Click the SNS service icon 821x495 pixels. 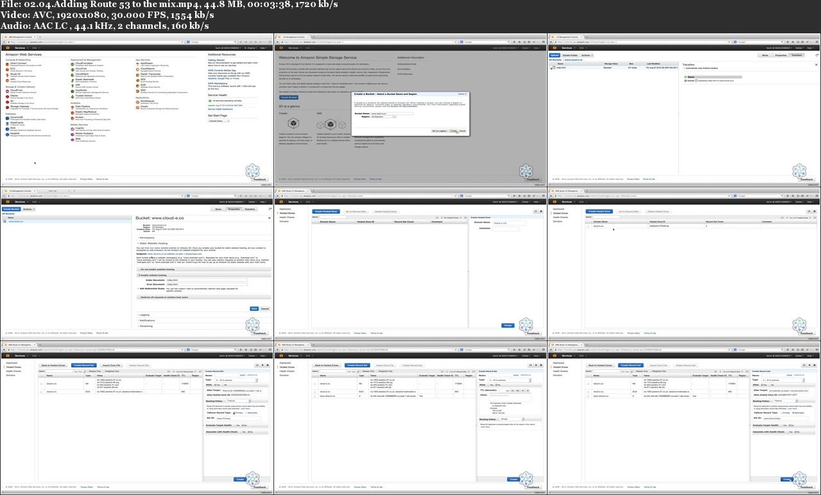(73, 140)
